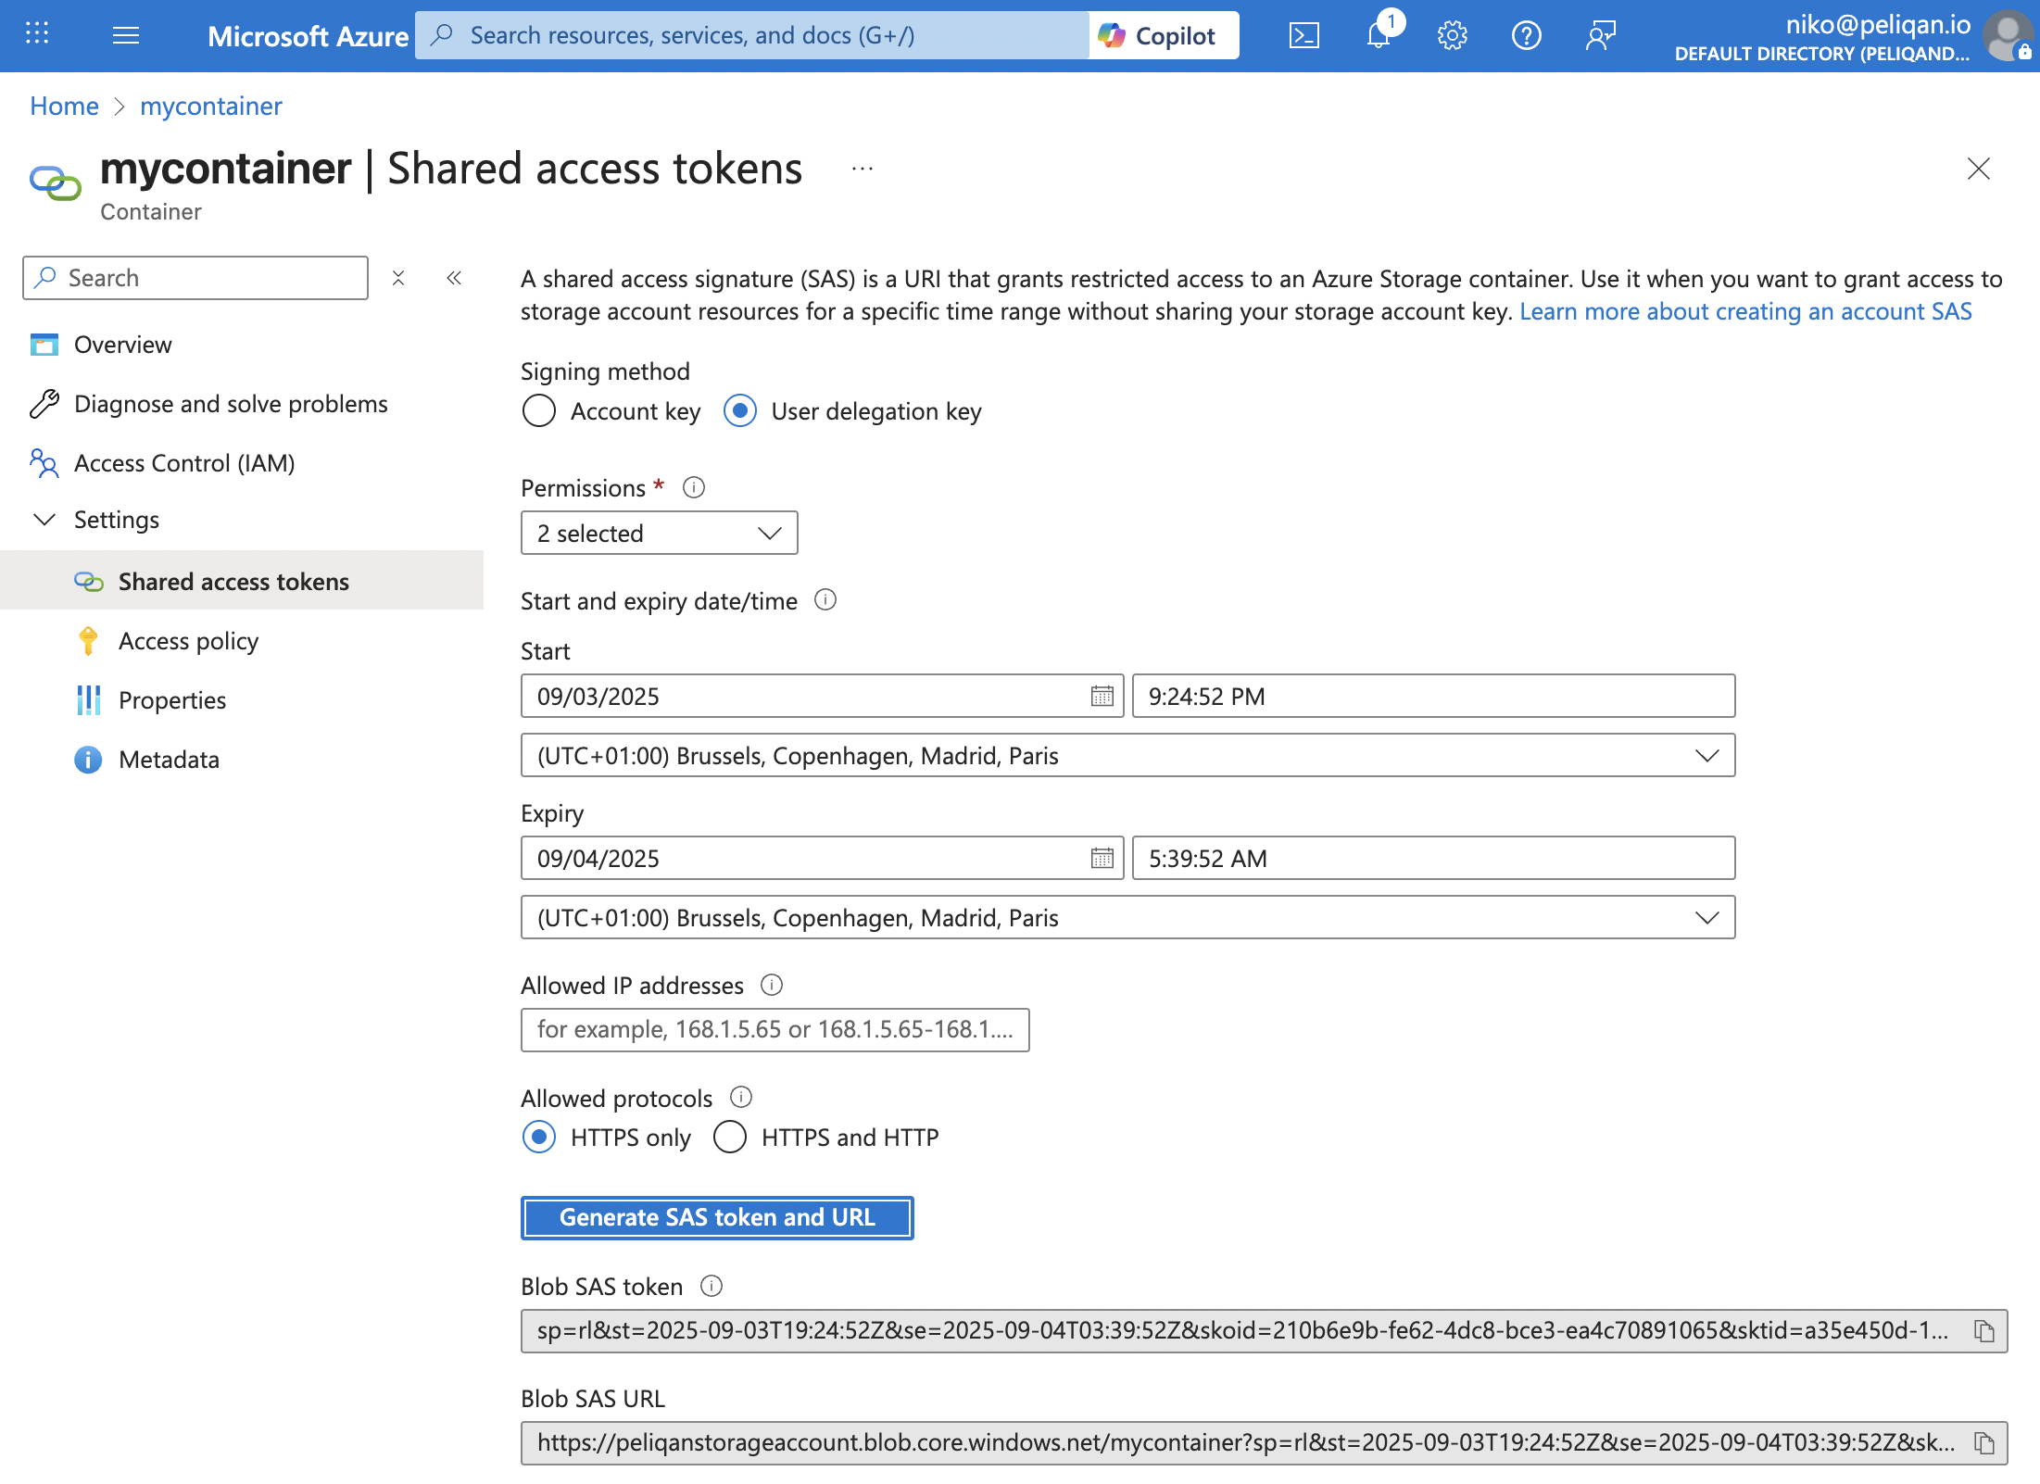This screenshot has width=2040, height=1484.
Task: Click the Allowed IP addresses info icon
Action: (772, 985)
